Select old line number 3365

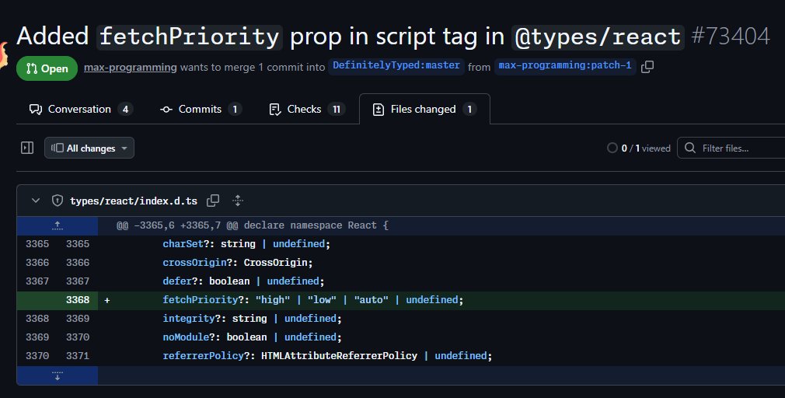coord(37,244)
